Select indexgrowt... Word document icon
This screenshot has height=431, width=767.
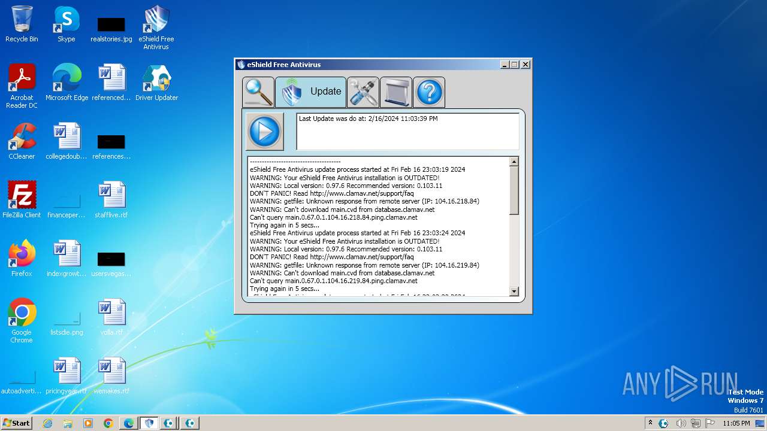click(x=67, y=259)
